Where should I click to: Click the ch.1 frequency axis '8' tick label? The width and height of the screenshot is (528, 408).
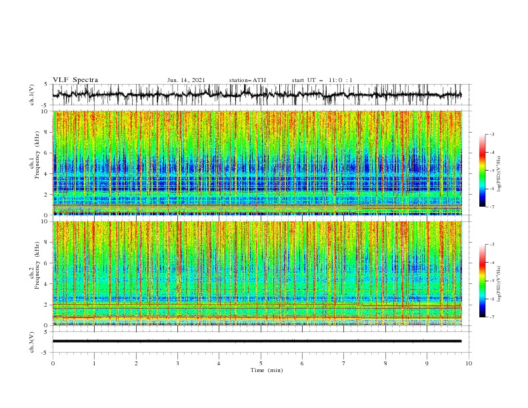[47, 132]
